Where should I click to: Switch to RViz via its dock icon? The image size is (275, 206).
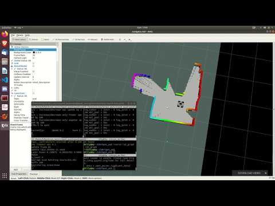tap(5, 126)
